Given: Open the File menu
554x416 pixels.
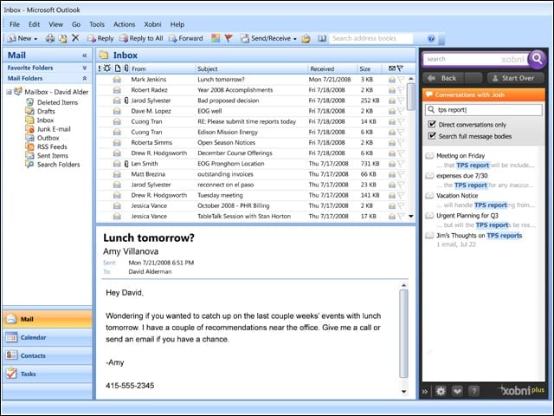Looking at the screenshot, I should coord(15,24).
